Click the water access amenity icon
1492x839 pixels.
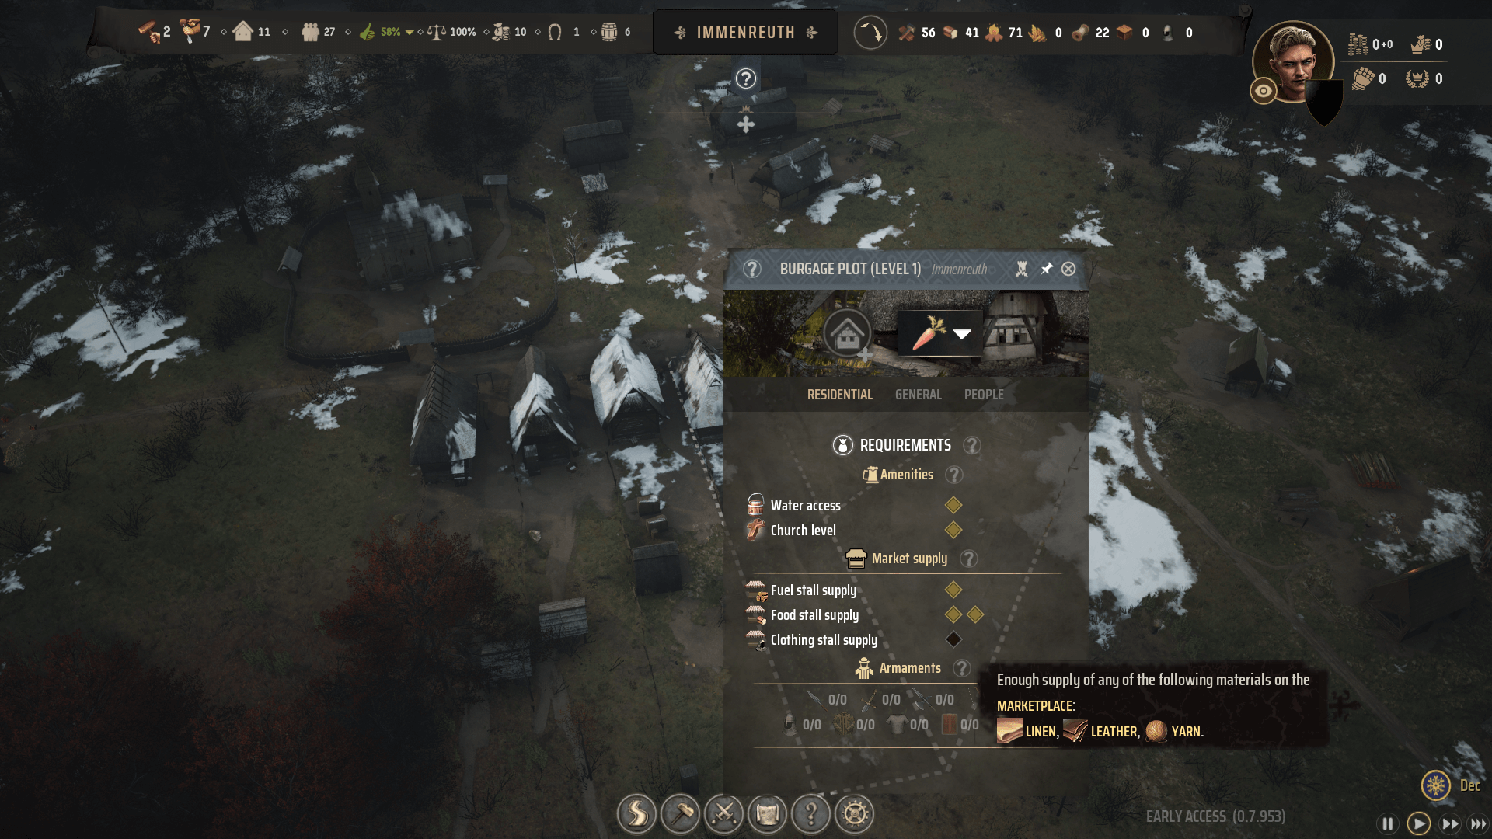click(x=756, y=504)
